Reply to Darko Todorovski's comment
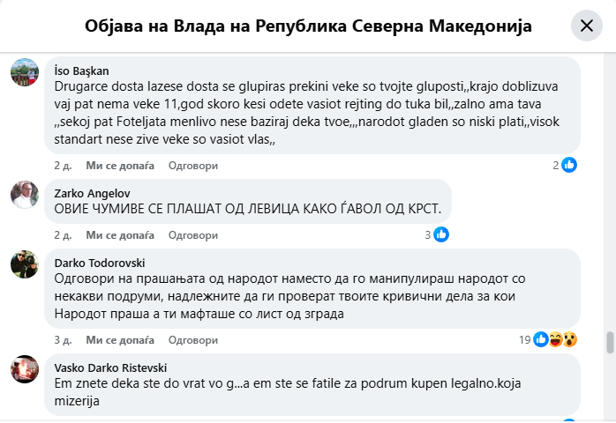616x423 pixels. [x=187, y=339]
